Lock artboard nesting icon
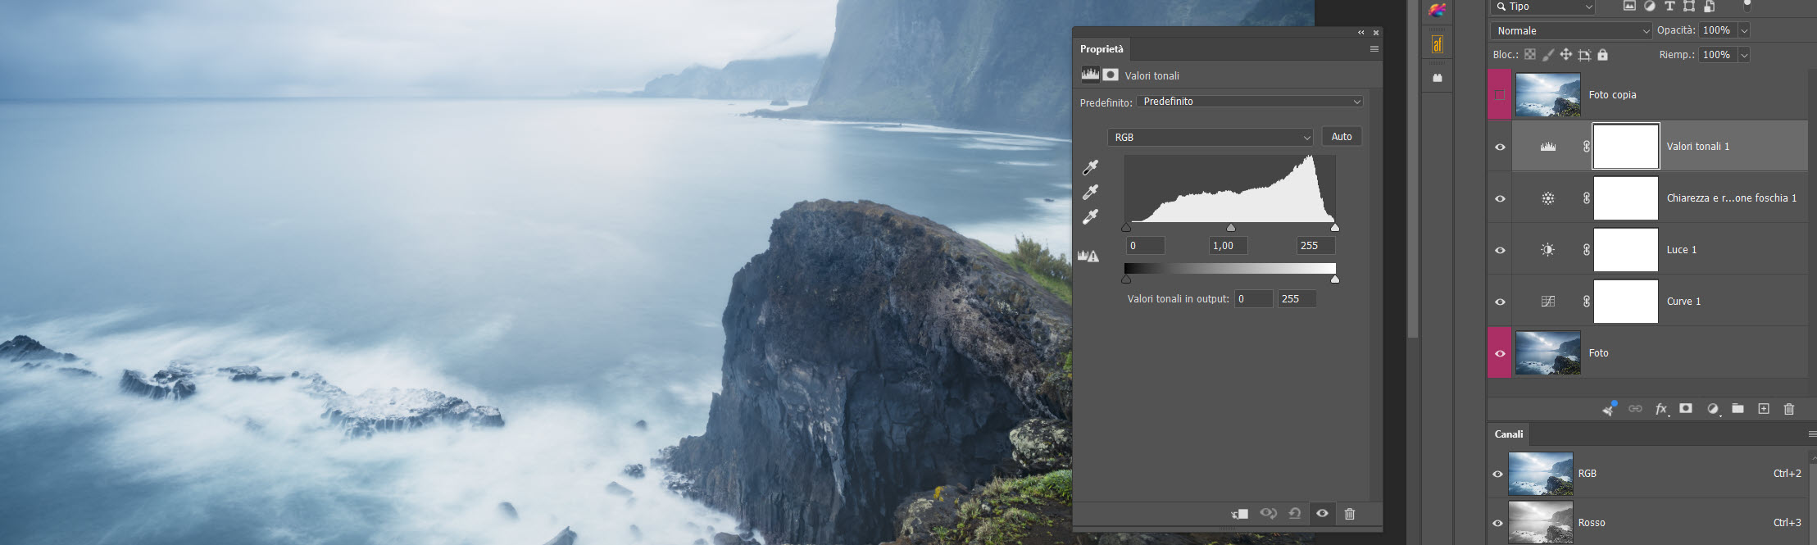The width and height of the screenshot is (1817, 545). pyautogui.click(x=1584, y=55)
